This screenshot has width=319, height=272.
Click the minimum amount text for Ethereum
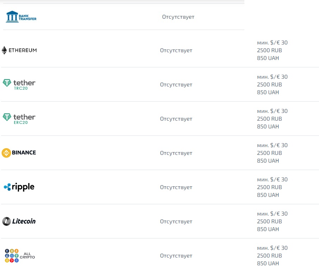point(272,50)
